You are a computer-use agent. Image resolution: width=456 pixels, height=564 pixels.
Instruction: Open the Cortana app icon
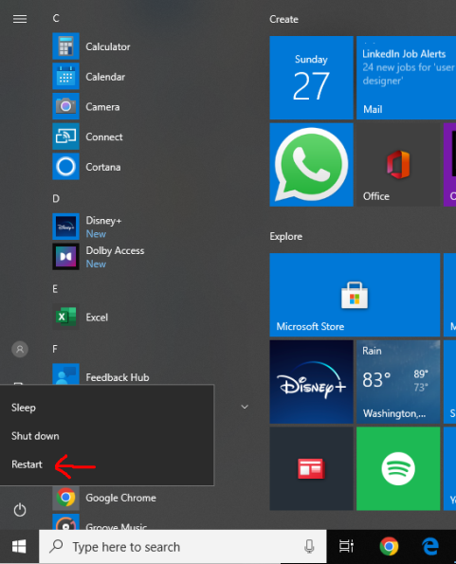(65, 167)
